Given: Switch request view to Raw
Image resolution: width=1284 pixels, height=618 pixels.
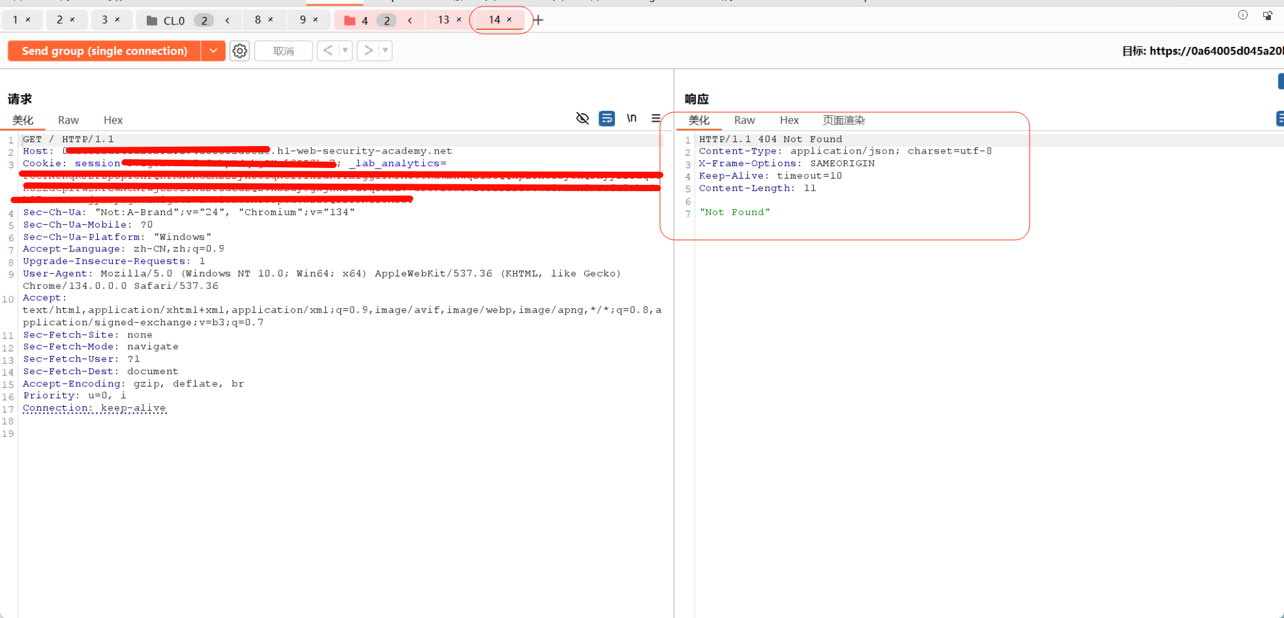Looking at the screenshot, I should pyautogui.click(x=68, y=120).
